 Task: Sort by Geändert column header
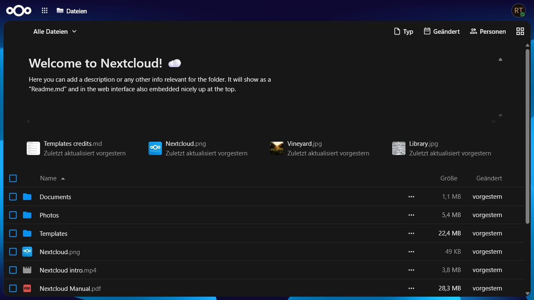pyautogui.click(x=489, y=178)
